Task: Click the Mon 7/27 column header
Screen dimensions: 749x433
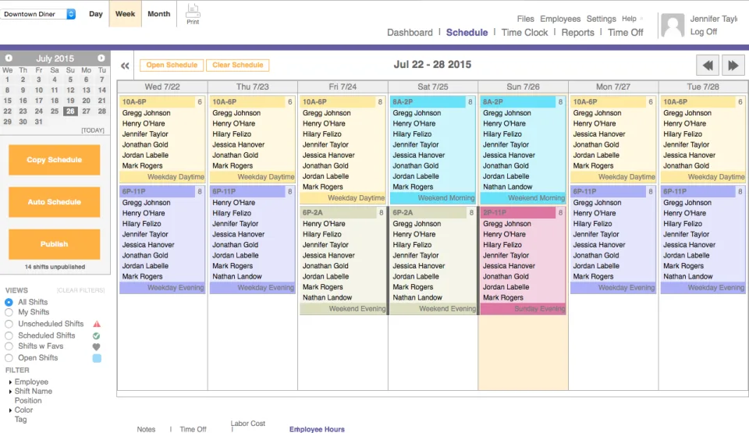Action: click(x=613, y=87)
